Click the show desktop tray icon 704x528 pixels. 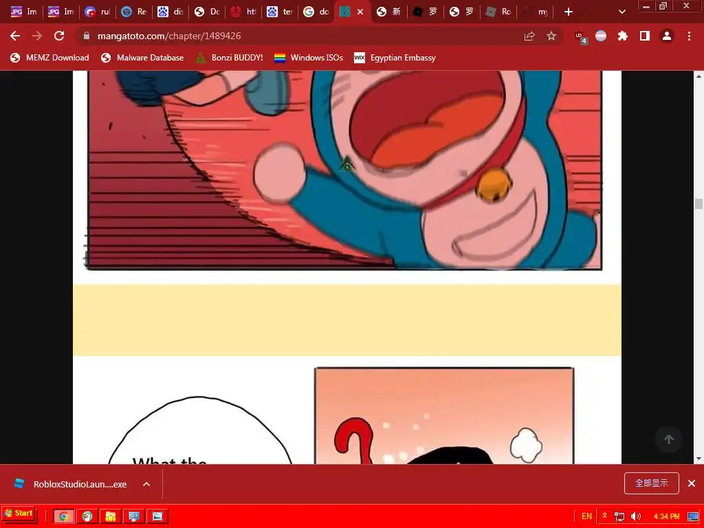693,516
